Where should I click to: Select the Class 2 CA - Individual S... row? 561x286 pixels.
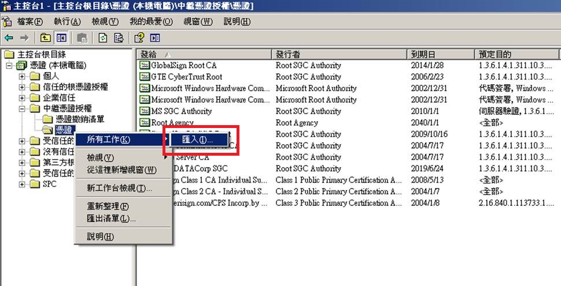pos(220,191)
